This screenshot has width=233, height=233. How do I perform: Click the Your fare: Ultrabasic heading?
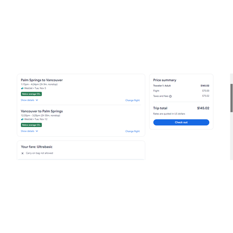click(37, 147)
